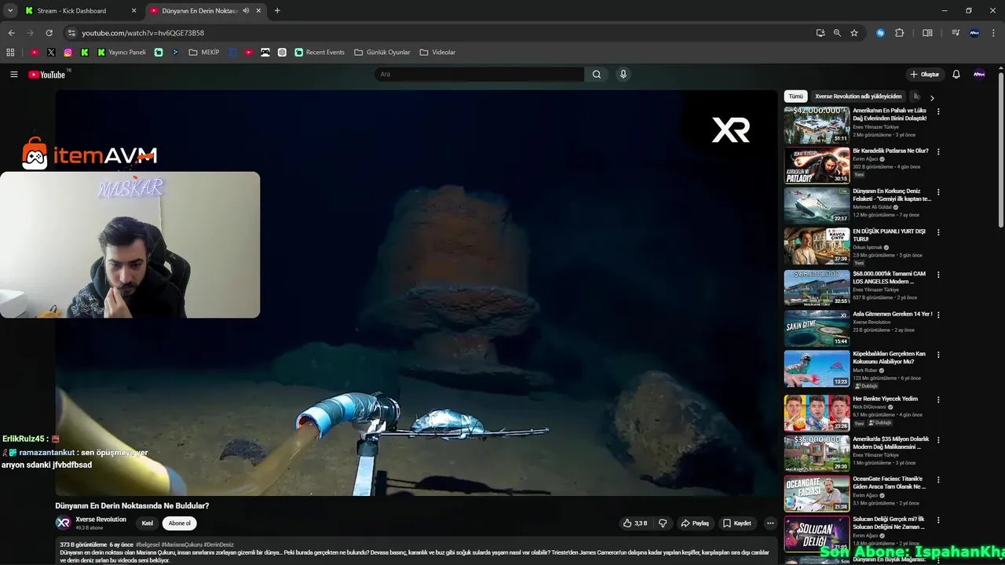Open YouTube notifications bell
Image resolution: width=1005 pixels, height=565 pixels.
956,75
